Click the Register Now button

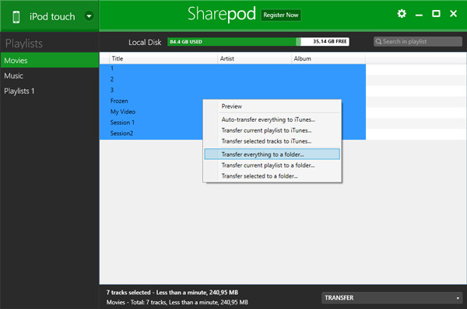click(x=280, y=15)
